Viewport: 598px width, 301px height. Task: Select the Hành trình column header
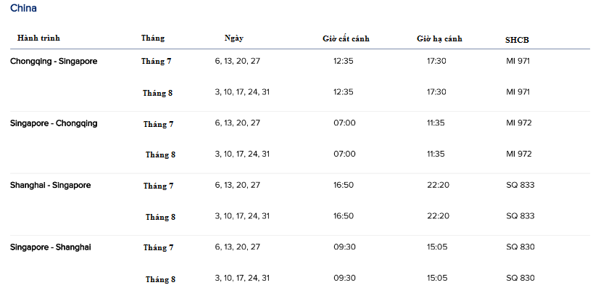pos(38,38)
